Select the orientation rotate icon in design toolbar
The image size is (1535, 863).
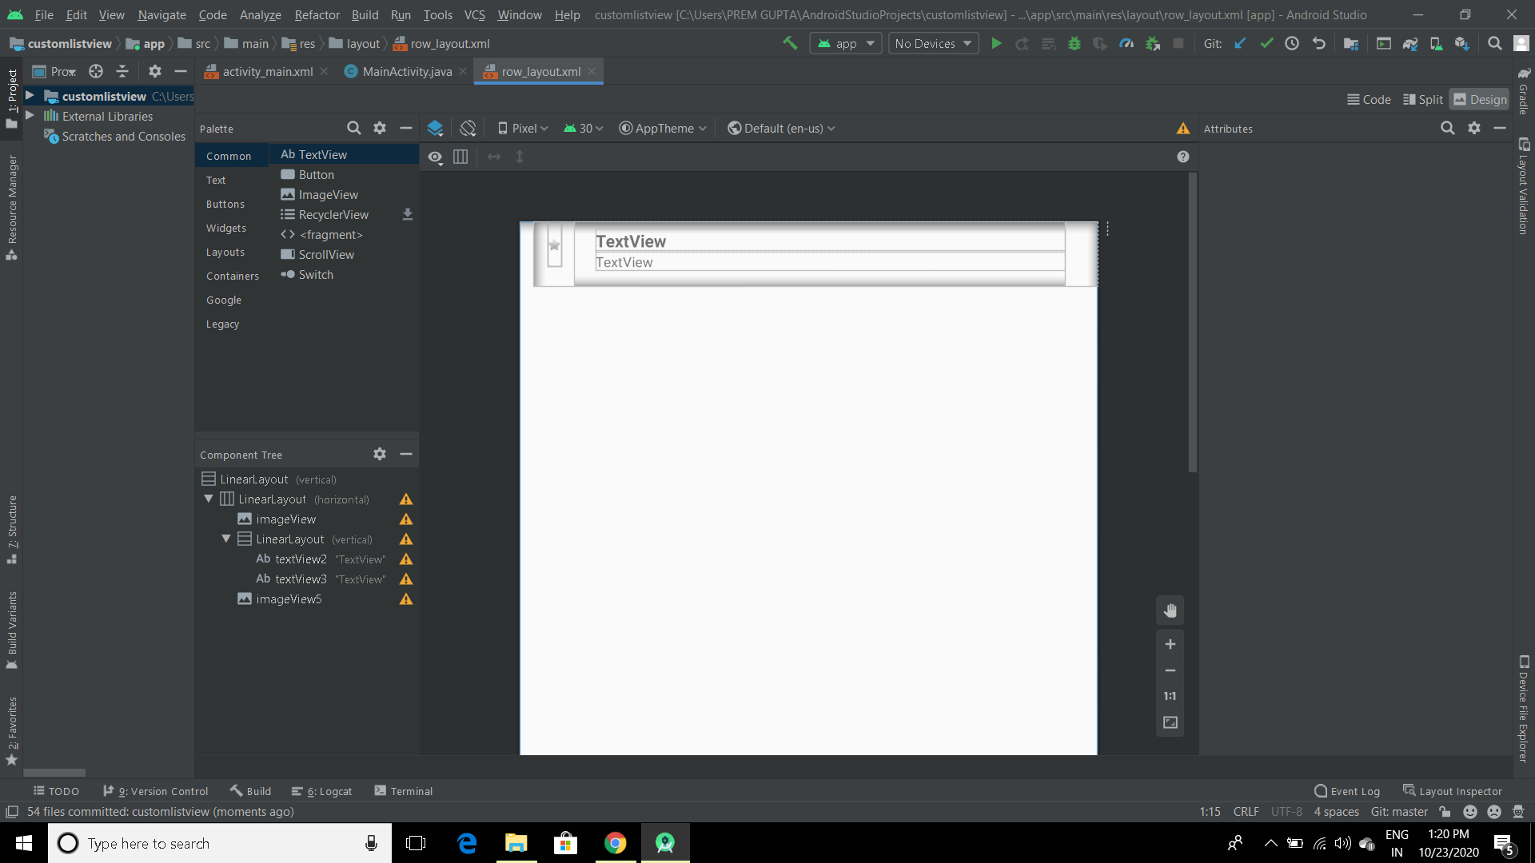tap(468, 128)
